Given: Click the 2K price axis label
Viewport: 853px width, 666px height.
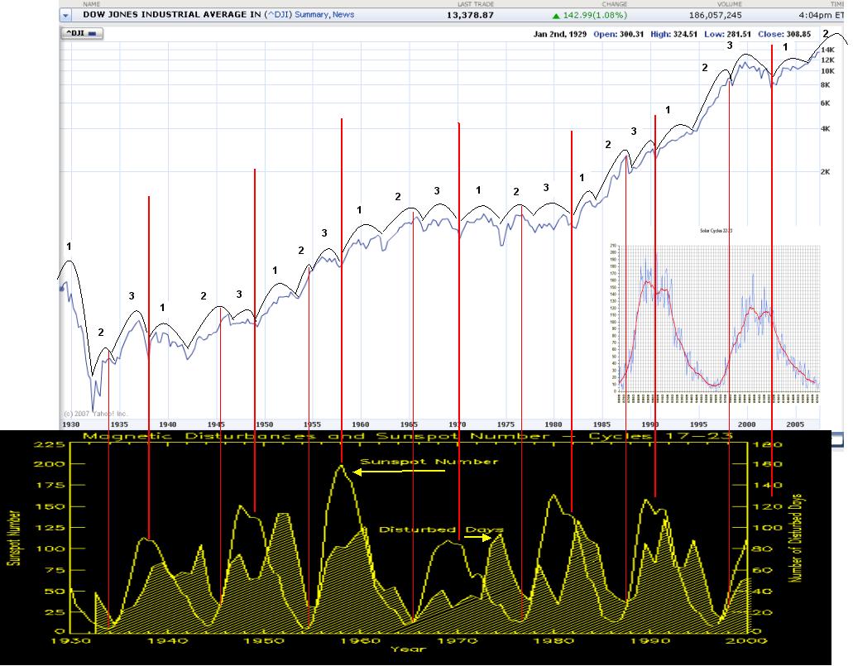Looking at the screenshot, I should pos(825,172).
